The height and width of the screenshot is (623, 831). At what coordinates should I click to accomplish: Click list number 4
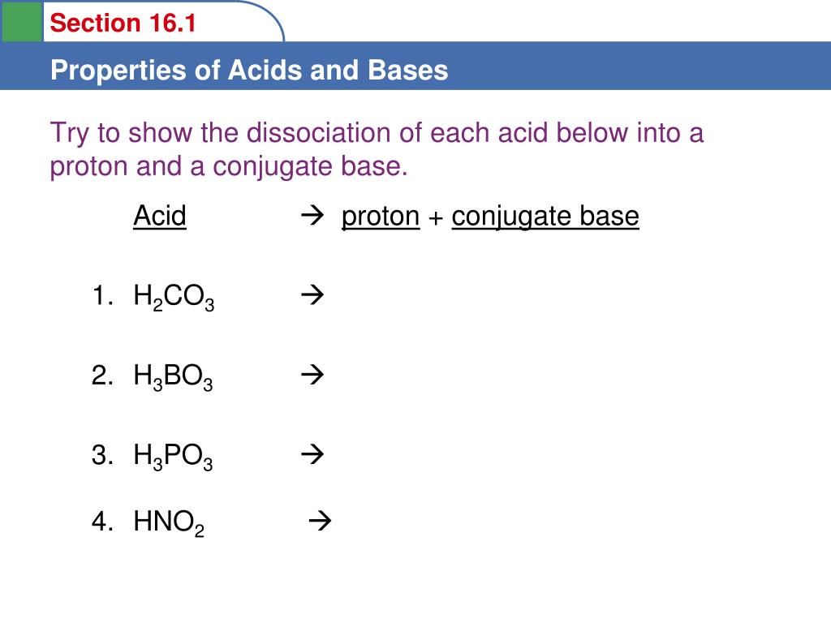point(102,522)
